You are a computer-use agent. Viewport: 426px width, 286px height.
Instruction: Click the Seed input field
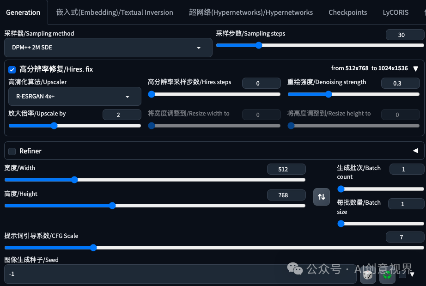180,274
